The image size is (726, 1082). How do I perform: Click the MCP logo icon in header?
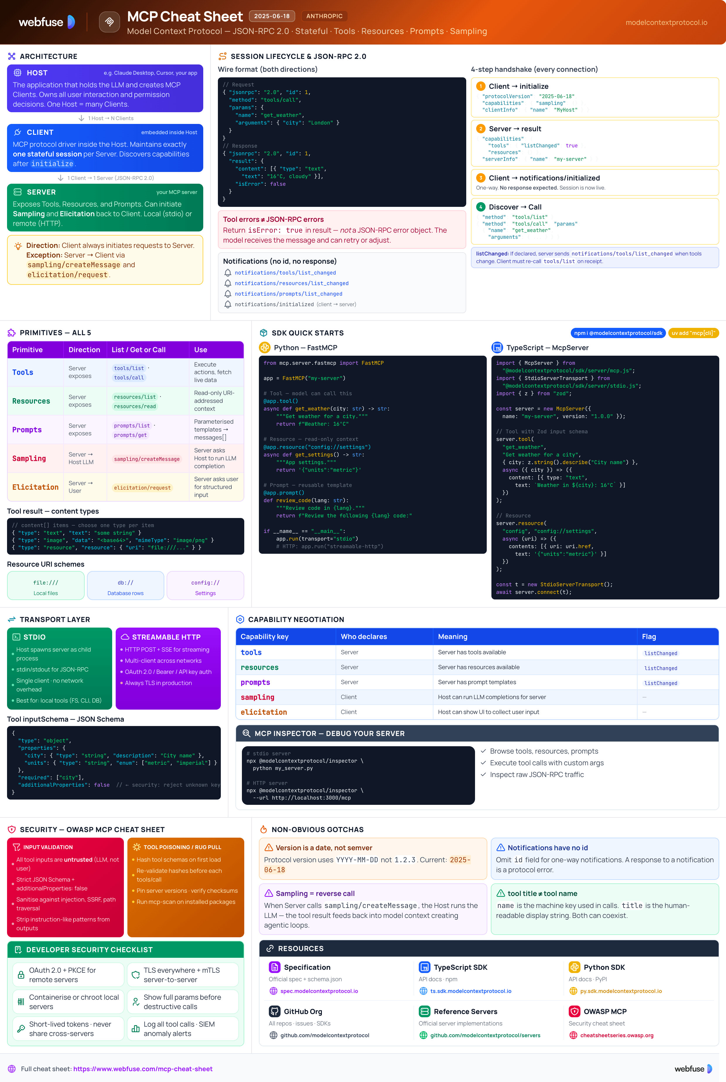109,22
